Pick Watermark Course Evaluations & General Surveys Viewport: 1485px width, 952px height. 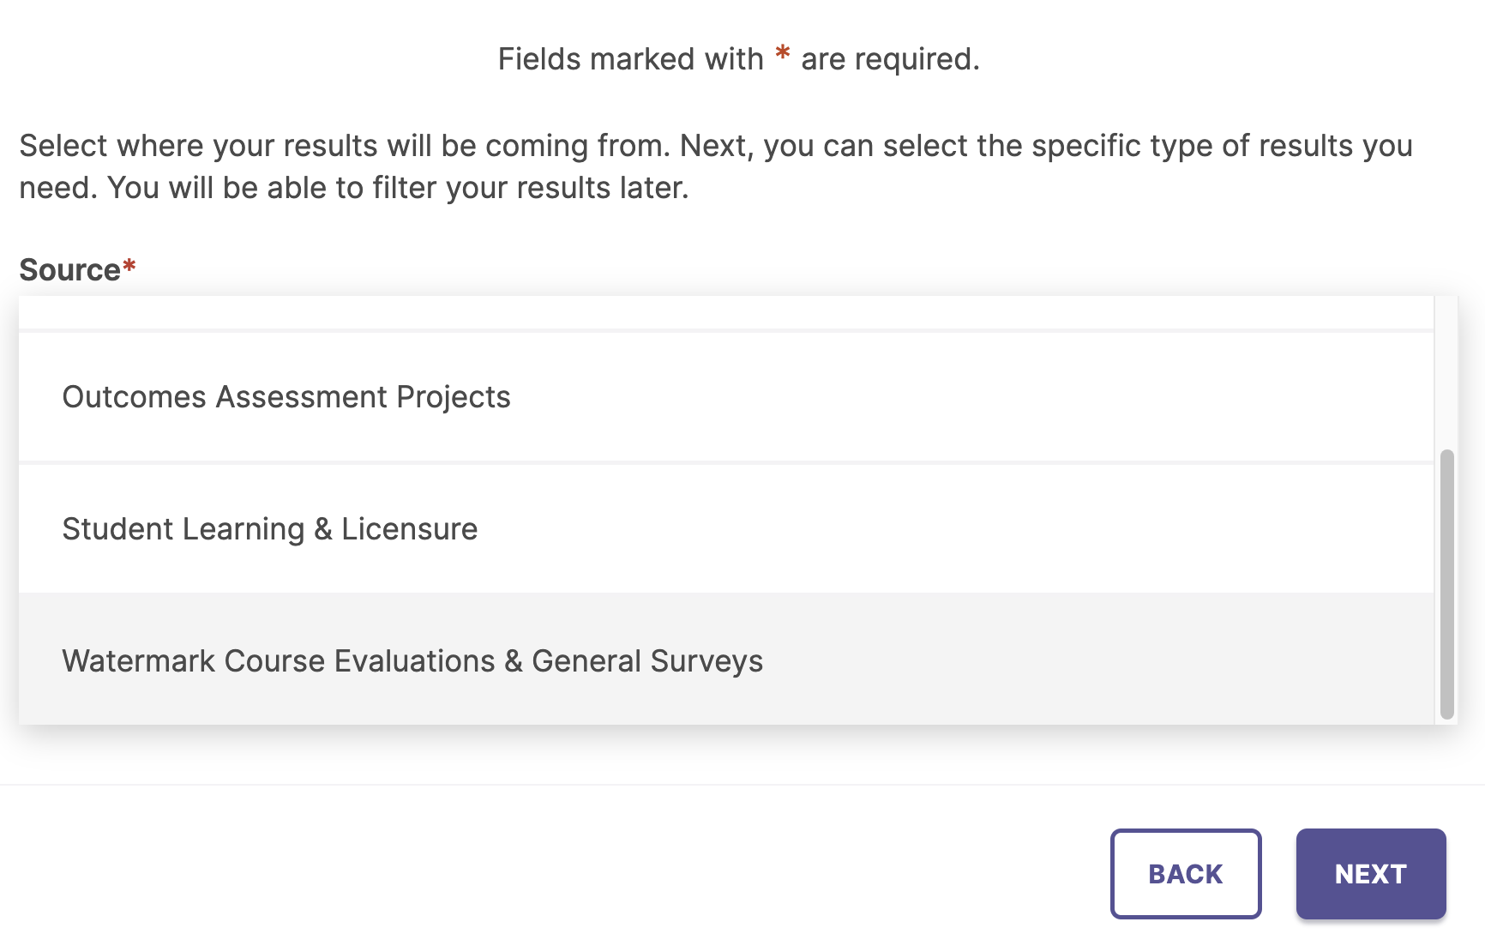click(412, 661)
